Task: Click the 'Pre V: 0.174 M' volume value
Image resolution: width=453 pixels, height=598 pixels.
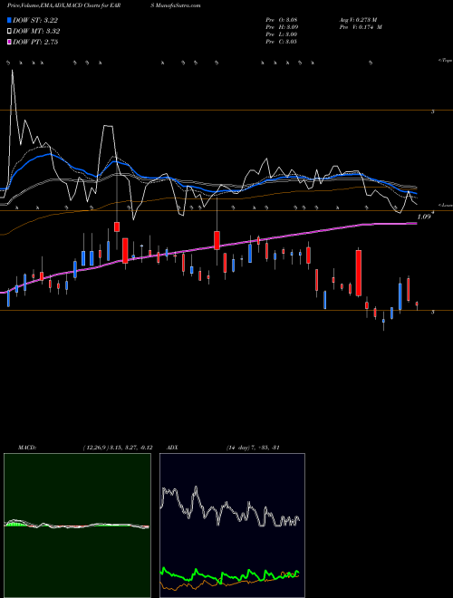Action: (360, 27)
